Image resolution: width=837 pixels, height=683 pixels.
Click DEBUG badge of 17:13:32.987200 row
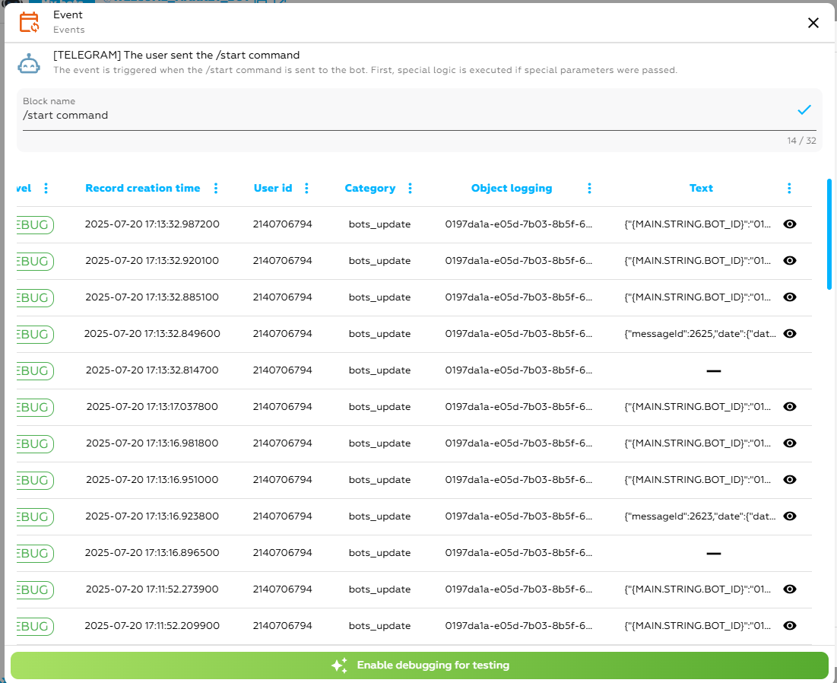[35, 225]
